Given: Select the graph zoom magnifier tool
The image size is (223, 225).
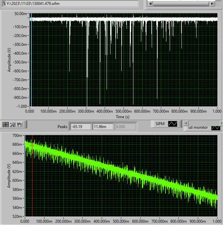Looking at the screenshot, I should coord(13,124).
